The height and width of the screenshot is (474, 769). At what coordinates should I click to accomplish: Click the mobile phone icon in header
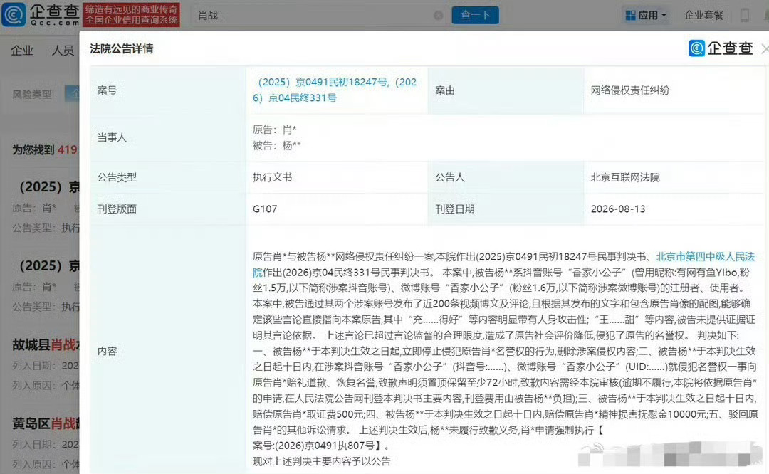pyautogui.click(x=745, y=15)
